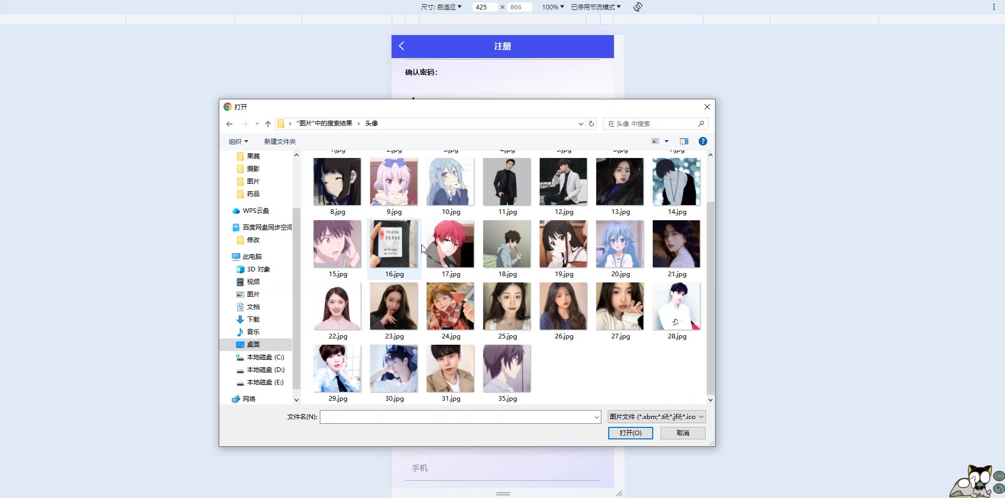Open 果蔬 folder in sidebar
This screenshot has height=498, width=1005.
pos(248,156)
